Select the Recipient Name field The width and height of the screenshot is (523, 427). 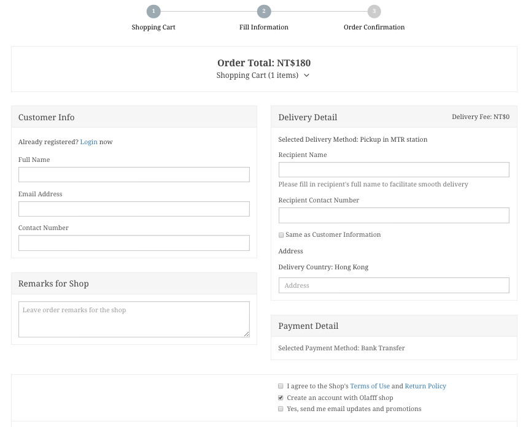(394, 170)
